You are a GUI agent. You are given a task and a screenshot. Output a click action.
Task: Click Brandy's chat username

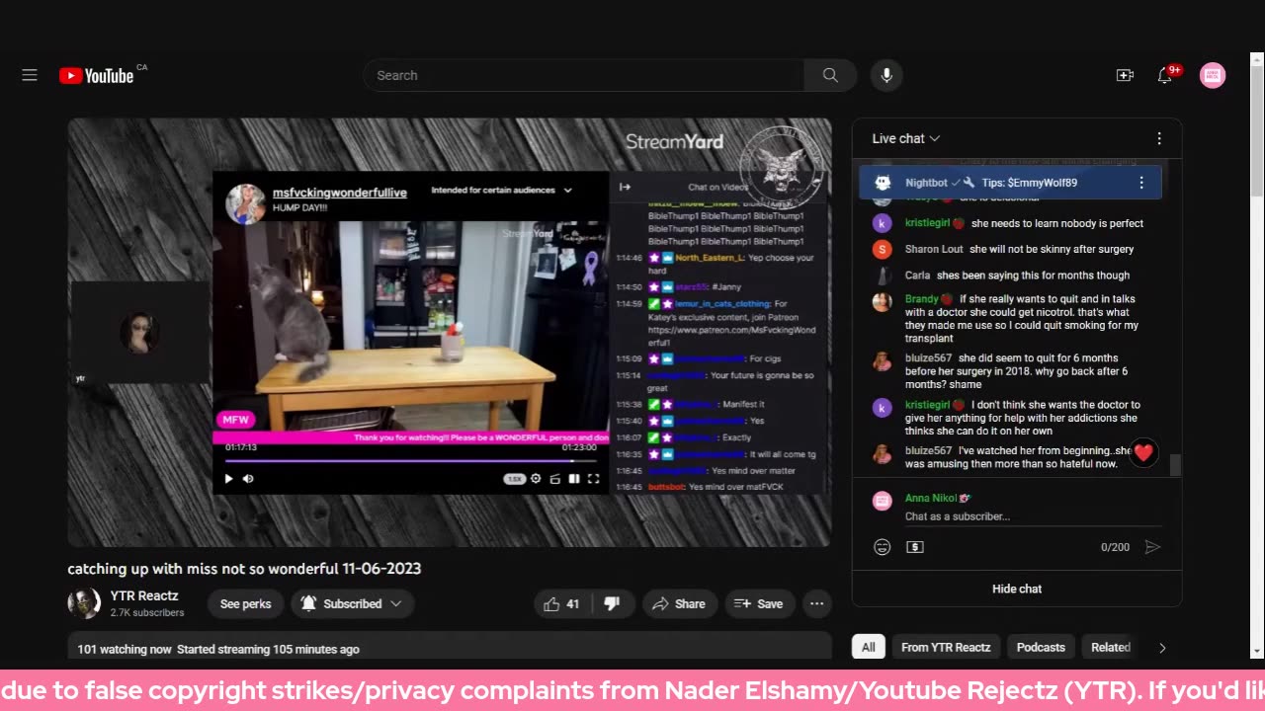coord(922,299)
